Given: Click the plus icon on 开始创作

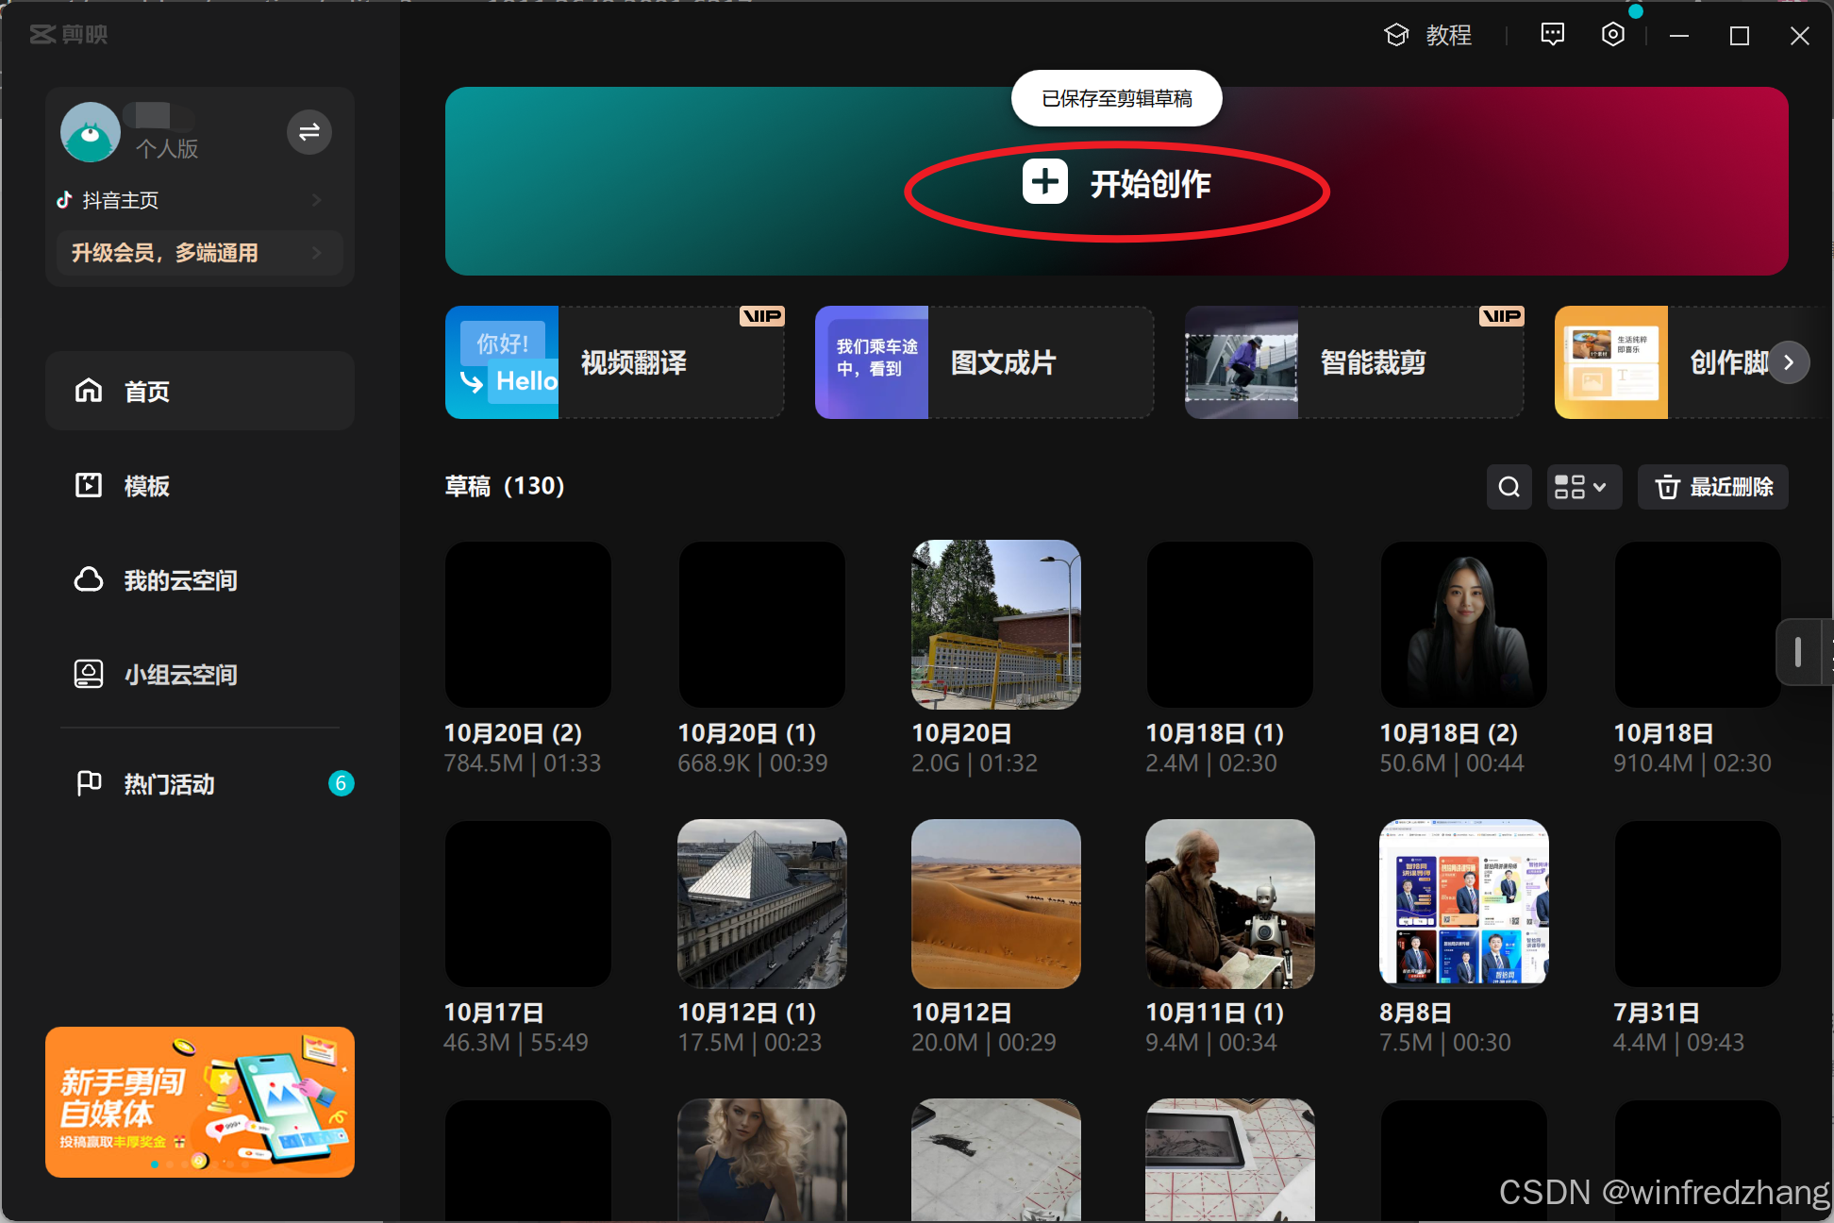Looking at the screenshot, I should (1044, 182).
